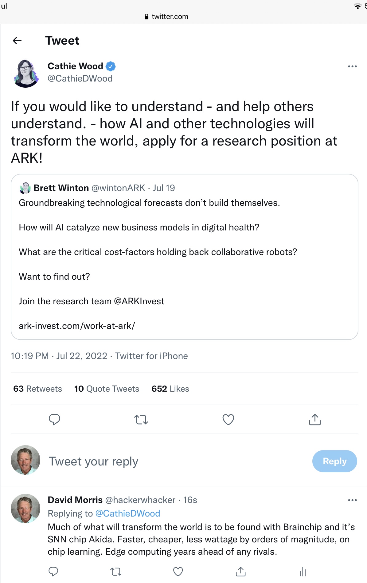Screen dimensions: 367x583
Task: Retweet David Morris's reply
Action: click(116, 572)
